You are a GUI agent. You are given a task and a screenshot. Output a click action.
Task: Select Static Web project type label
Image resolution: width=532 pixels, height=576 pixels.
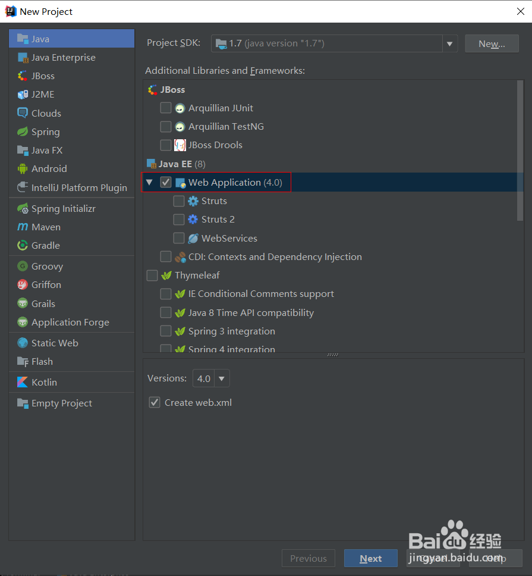point(55,343)
